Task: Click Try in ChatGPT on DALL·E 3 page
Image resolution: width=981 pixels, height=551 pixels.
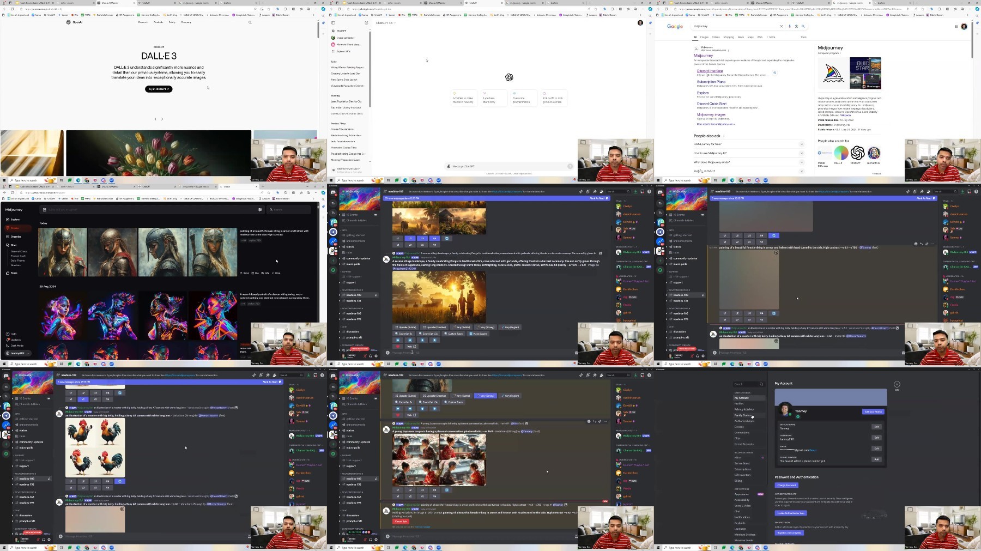Action: pyautogui.click(x=159, y=89)
